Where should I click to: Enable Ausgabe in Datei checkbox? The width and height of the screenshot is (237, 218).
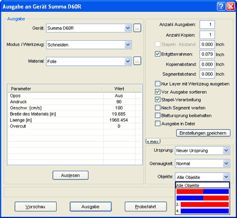pyautogui.click(x=158, y=123)
